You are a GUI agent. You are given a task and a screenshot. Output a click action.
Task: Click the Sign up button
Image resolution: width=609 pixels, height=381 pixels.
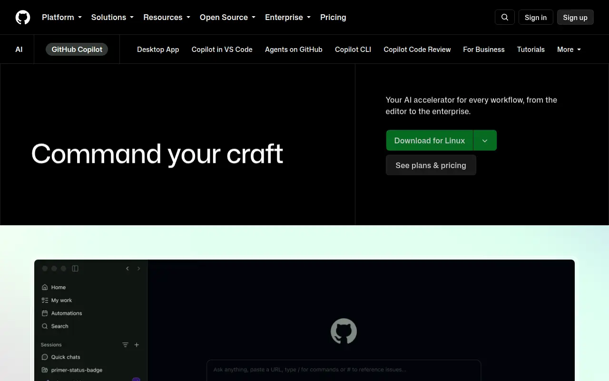[x=575, y=17]
